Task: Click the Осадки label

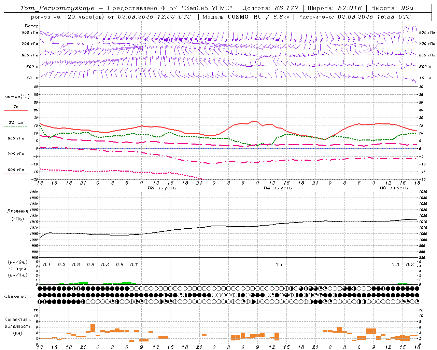Action: 17,269
